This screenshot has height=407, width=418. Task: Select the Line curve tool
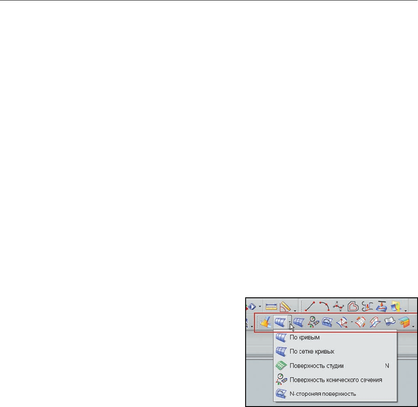(x=310, y=306)
